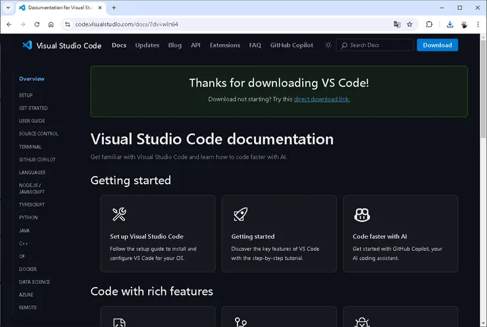487x327 pixels.
Task: Click the search magnifier icon in Search Docs
Action: 344,45
